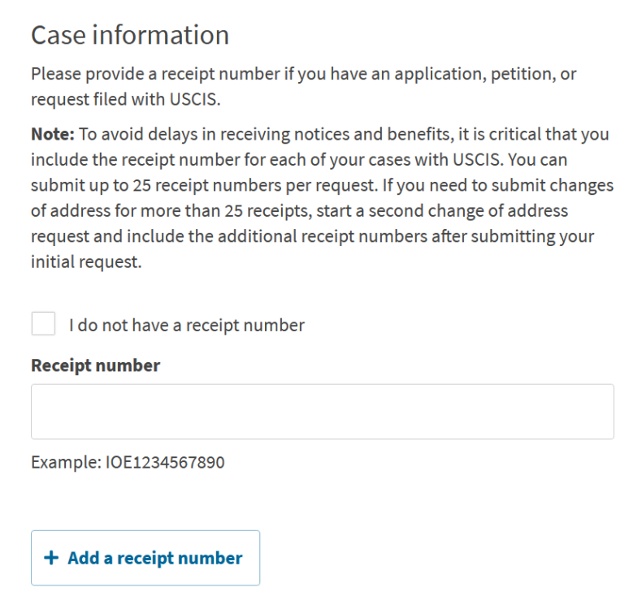Click the sample code IOE1234567890
The image size is (629, 609).
coord(165,463)
